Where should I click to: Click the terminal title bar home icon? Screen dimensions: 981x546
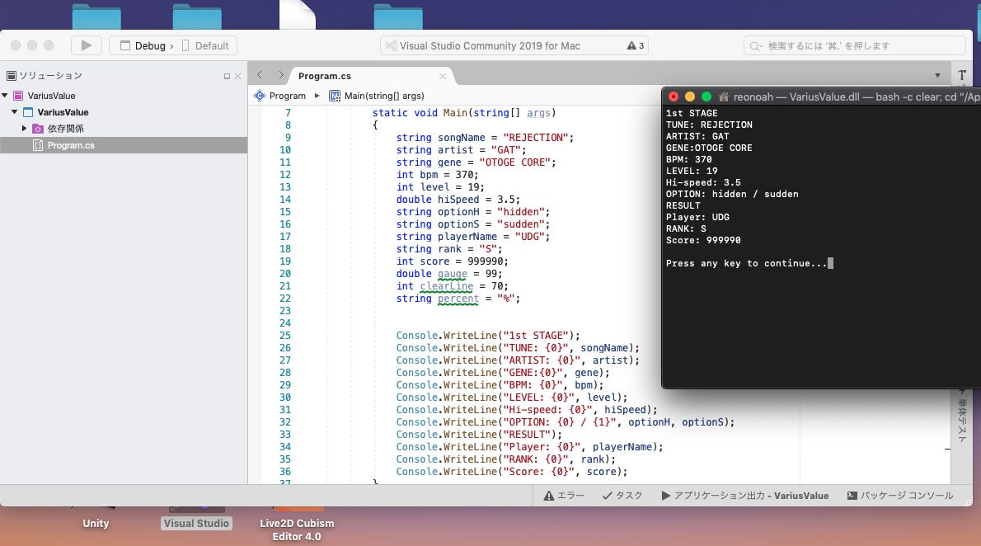tap(724, 96)
